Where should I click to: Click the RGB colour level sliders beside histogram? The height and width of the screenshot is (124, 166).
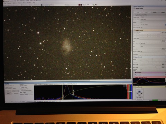pos(130,92)
